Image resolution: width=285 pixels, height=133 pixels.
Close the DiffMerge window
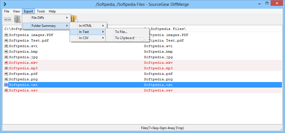pyautogui.click(x=277, y=3)
